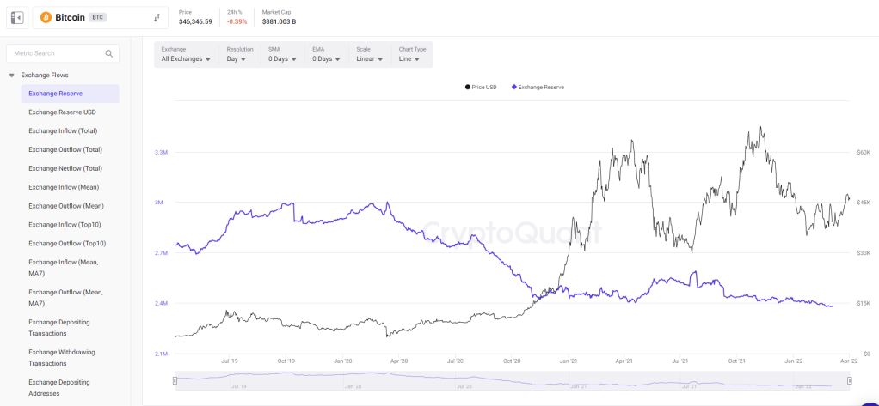Collapse the sidebar with the panel icon

coord(17,17)
